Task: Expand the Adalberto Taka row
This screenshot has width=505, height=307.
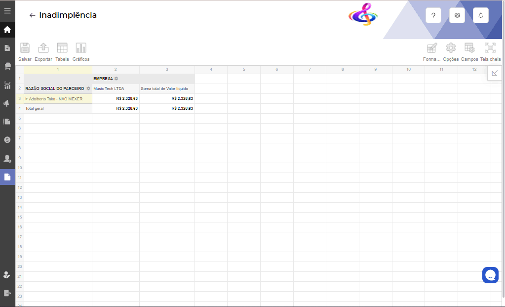Action: coord(27,99)
